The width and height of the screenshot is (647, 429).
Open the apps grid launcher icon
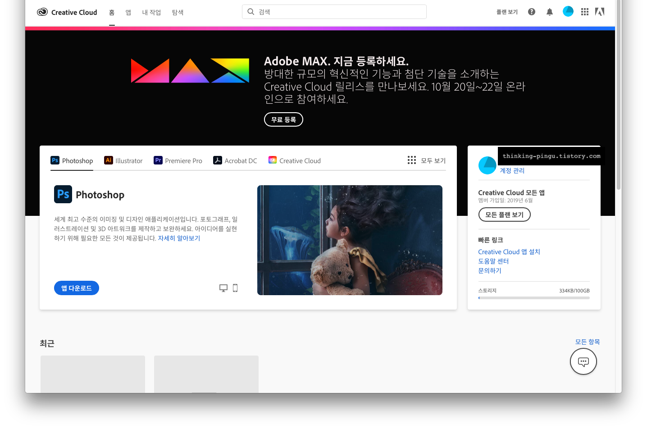[585, 12]
